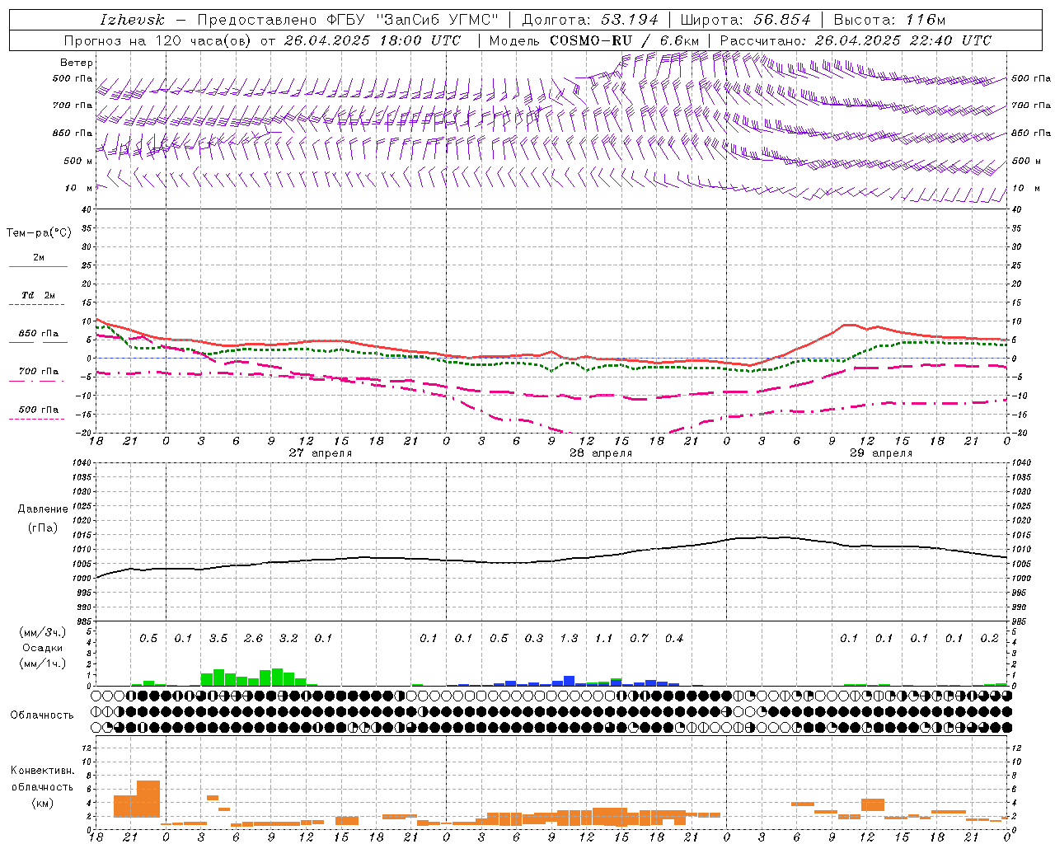This screenshot has width=1055, height=844.
Task: Click the (гПа) pressure unit label
Action: [43, 527]
